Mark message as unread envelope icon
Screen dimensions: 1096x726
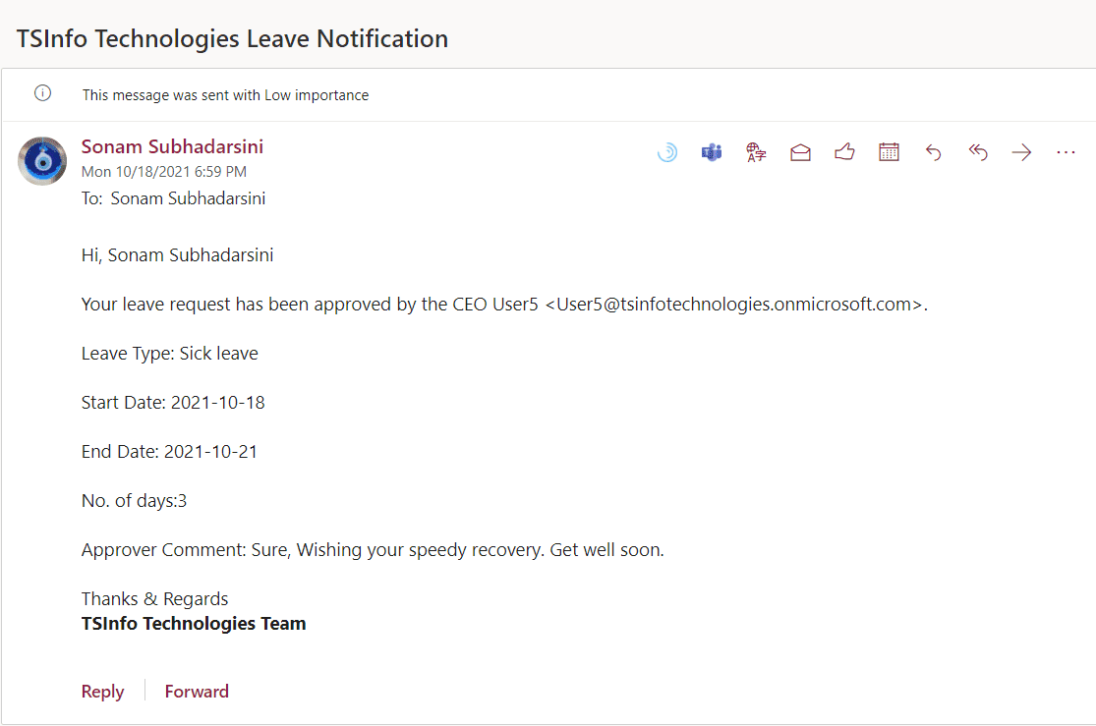800,152
